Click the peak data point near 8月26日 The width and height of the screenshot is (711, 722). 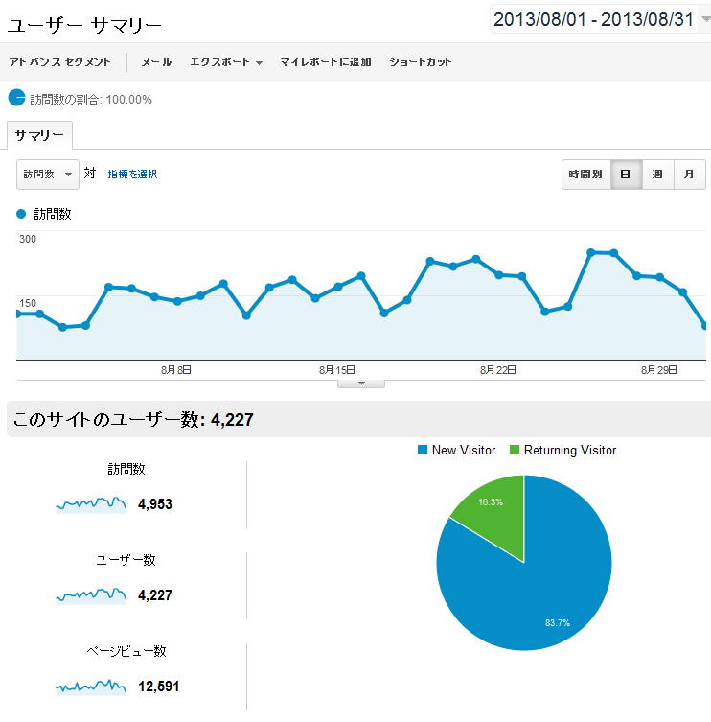[591, 252]
